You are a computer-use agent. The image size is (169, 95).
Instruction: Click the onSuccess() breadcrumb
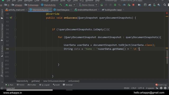coord(74,81)
